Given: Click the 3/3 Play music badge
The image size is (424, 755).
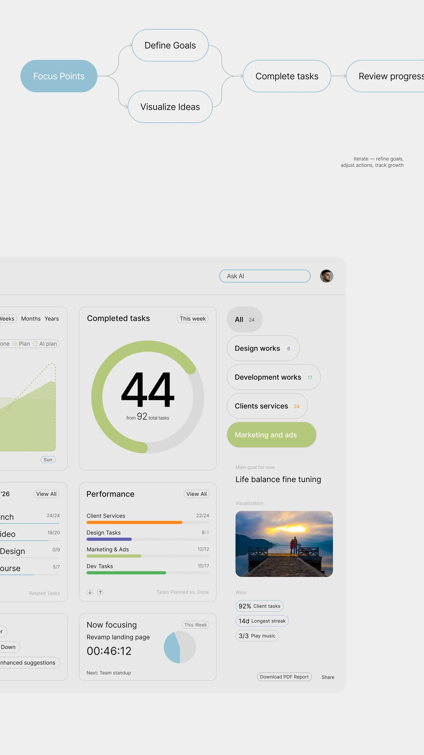Looking at the screenshot, I should point(257,636).
